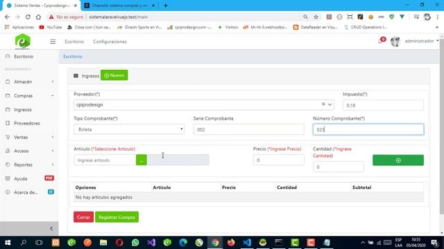Open the Visitors bookmark

click(x=228, y=27)
